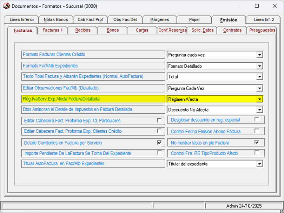This screenshot has width=284, height=213.
Task: Open the Presupuestos tab
Action: [262, 30]
